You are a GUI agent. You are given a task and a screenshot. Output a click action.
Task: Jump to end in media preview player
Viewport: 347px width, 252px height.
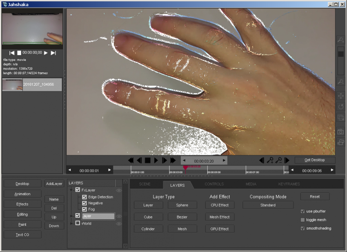(53, 53)
